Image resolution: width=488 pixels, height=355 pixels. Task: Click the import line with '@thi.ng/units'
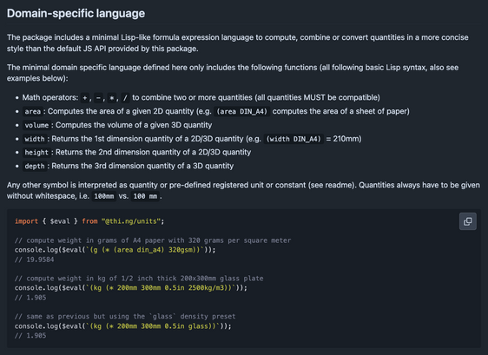tap(89, 221)
